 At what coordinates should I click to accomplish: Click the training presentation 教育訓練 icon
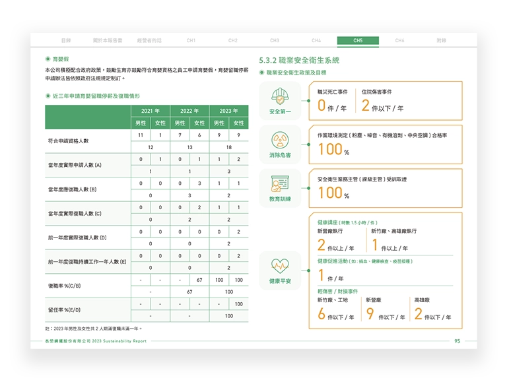tap(280, 184)
